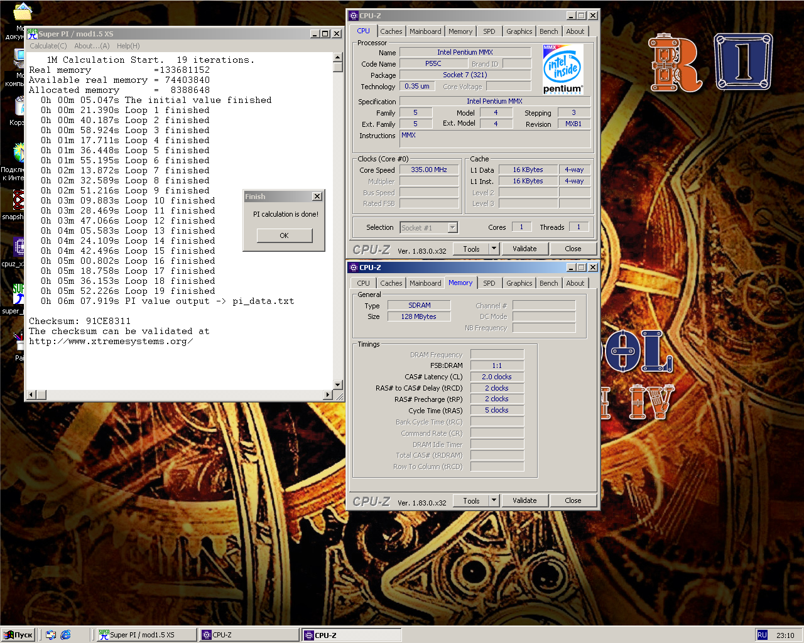Click the upper CPU-Z window title bar icon
This screenshot has width=804, height=643.
[x=353, y=16]
